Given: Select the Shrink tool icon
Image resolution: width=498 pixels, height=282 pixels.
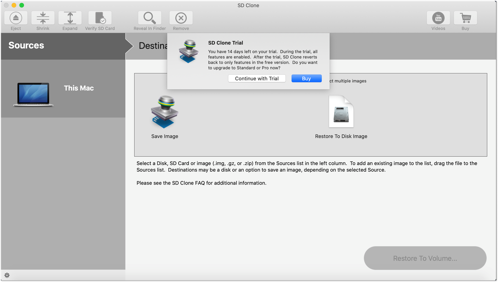Looking at the screenshot, I should [43, 18].
